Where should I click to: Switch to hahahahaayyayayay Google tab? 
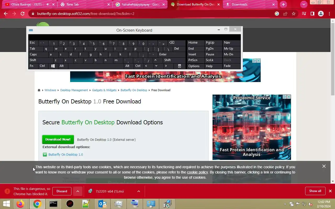pos(140,4)
